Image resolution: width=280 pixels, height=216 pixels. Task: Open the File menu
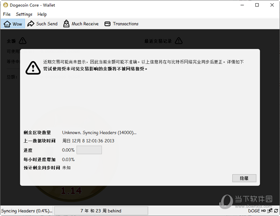7,14
